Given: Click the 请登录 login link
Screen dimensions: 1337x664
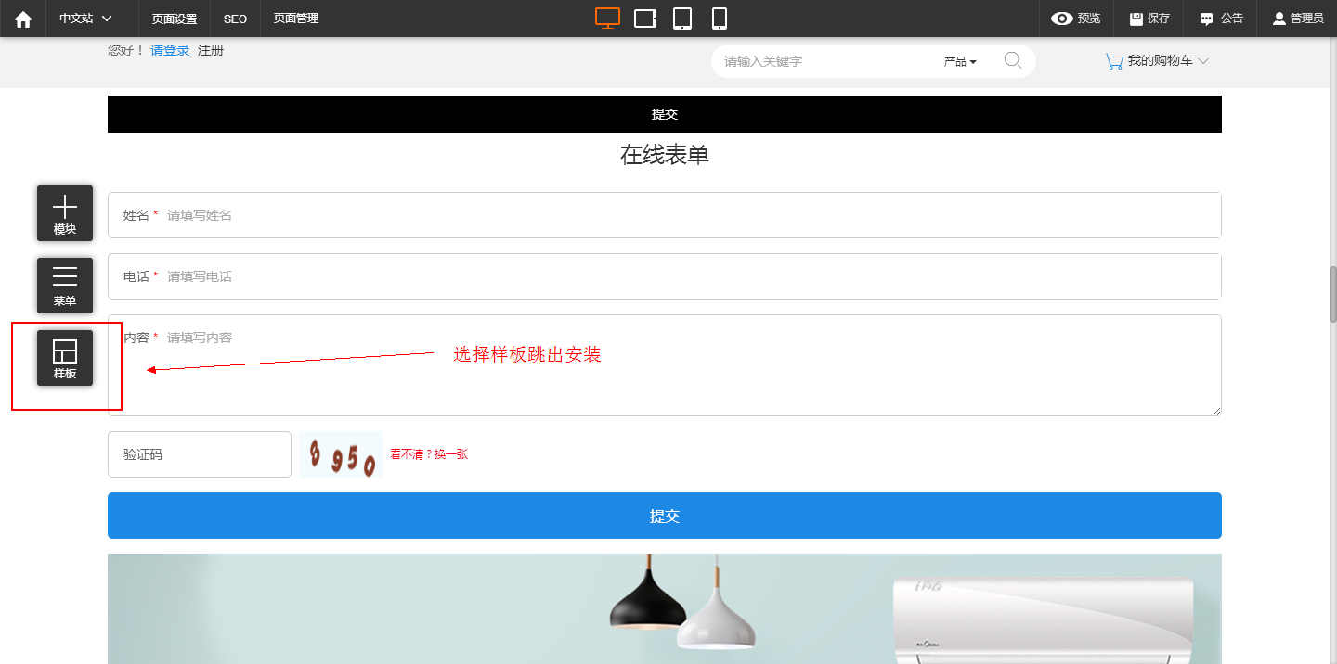Looking at the screenshot, I should [x=170, y=50].
